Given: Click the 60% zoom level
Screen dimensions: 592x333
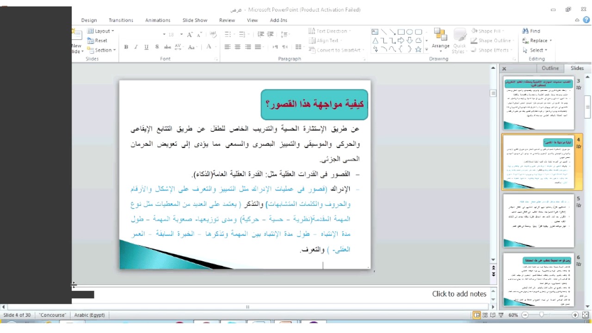Looking at the screenshot, I should point(513,315).
